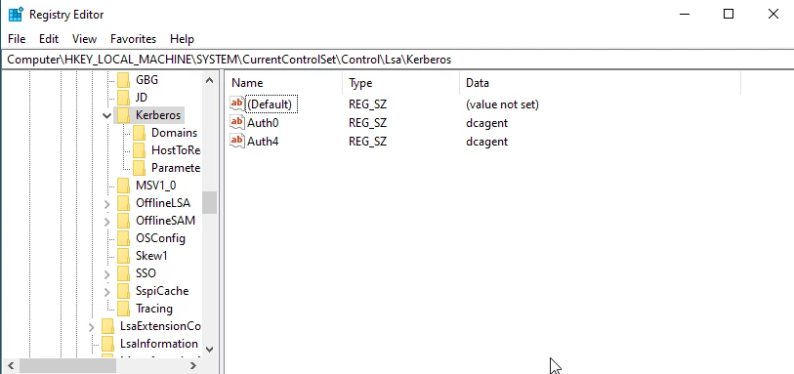Viewport: 794px width, 374px height.
Task: Click the SSO folder icon
Action: [x=123, y=273]
